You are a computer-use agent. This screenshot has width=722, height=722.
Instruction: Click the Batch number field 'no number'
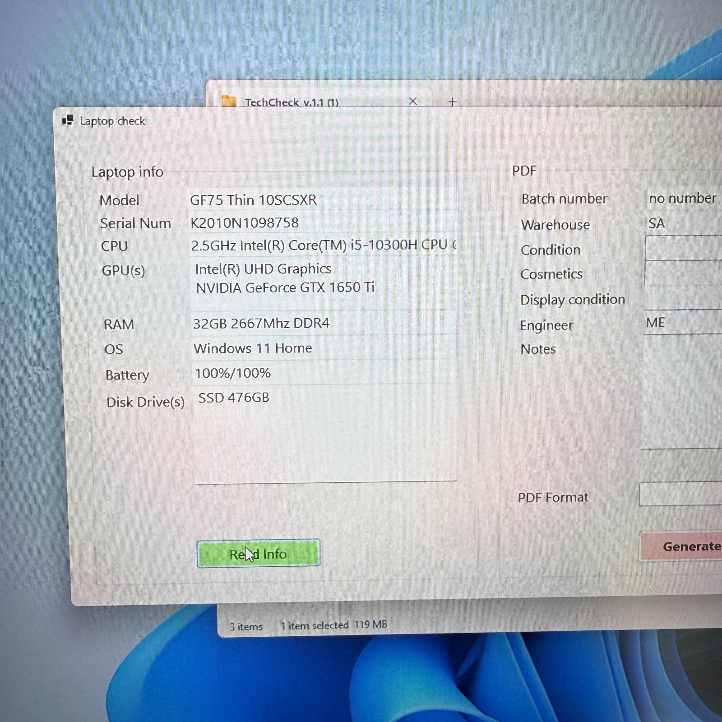(x=684, y=198)
